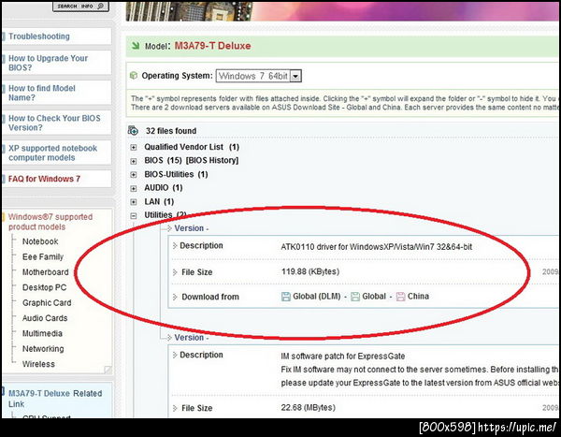
Task: Click the pink China download disk icon
Action: point(401,297)
